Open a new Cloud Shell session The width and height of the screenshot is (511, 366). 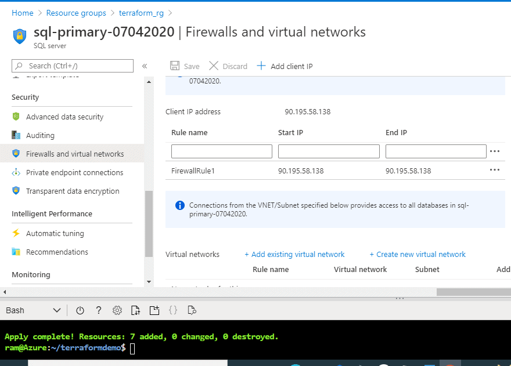coord(154,310)
